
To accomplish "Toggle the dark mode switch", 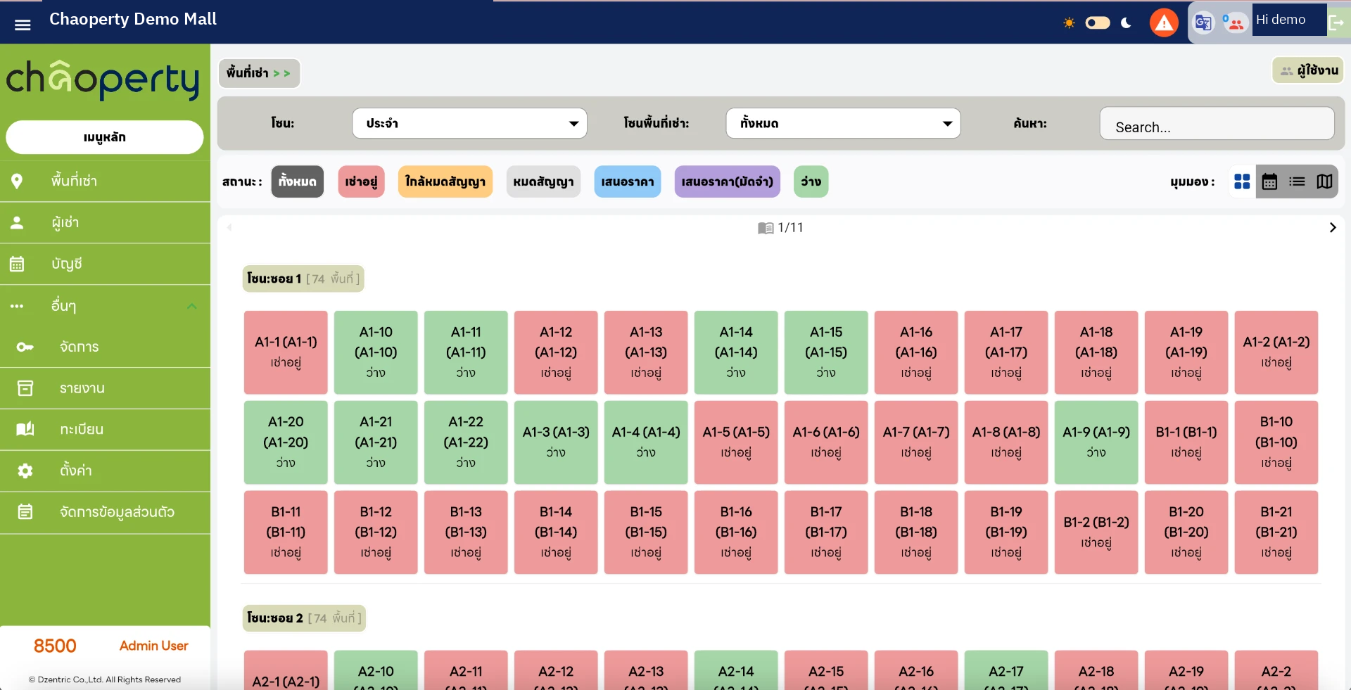I will (x=1097, y=23).
